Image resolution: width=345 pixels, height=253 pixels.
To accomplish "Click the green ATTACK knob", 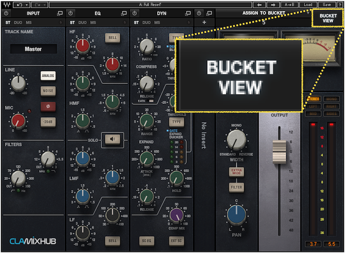I will 147,159.
